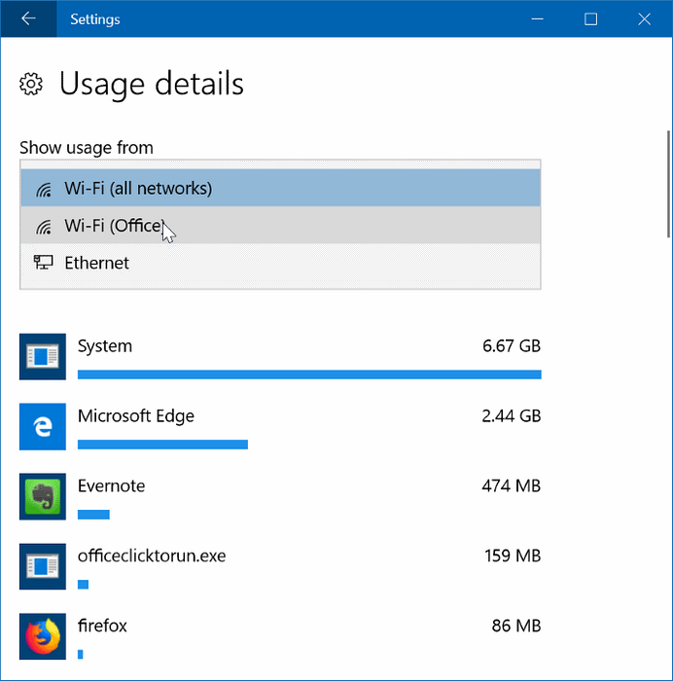The image size is (673, 681).
Task: Click the Microsoft Edge usage bar
Action: point(162,445)
